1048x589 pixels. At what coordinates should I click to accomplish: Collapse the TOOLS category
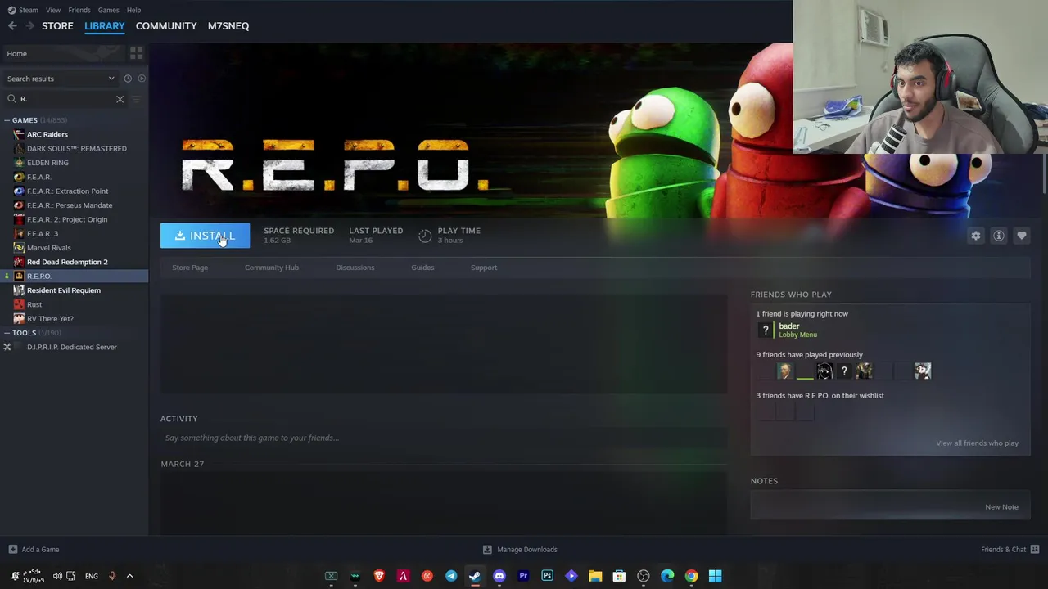pos(7,333)
